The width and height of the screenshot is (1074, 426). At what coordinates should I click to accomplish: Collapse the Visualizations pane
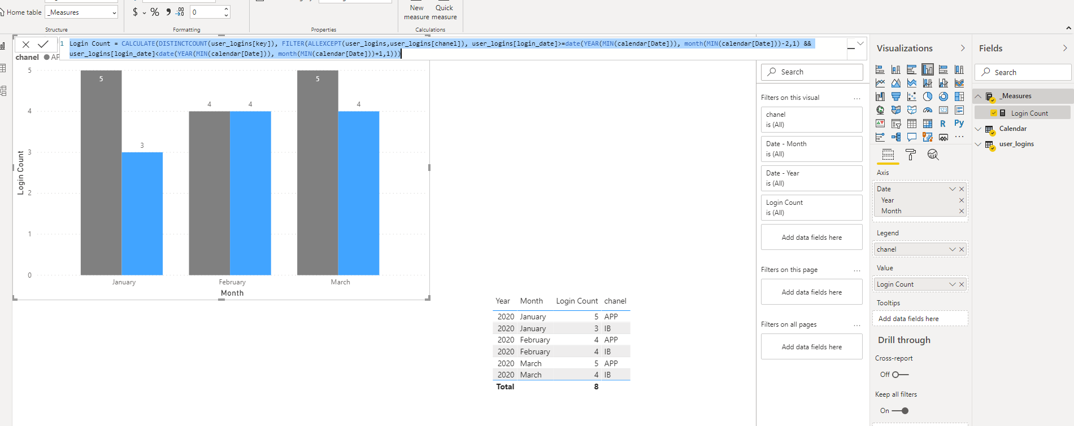[x=963, y=48]
